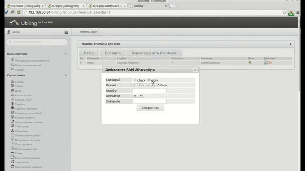Open the Switches sidebar icon
305x171 pixels.
pos(13,153)
